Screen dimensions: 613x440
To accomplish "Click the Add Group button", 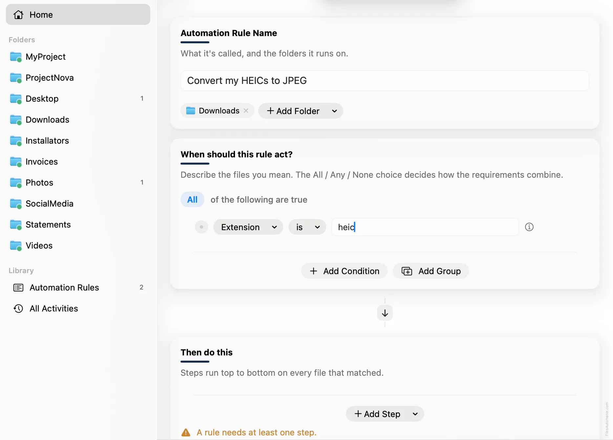I will (x=431, y=271).
